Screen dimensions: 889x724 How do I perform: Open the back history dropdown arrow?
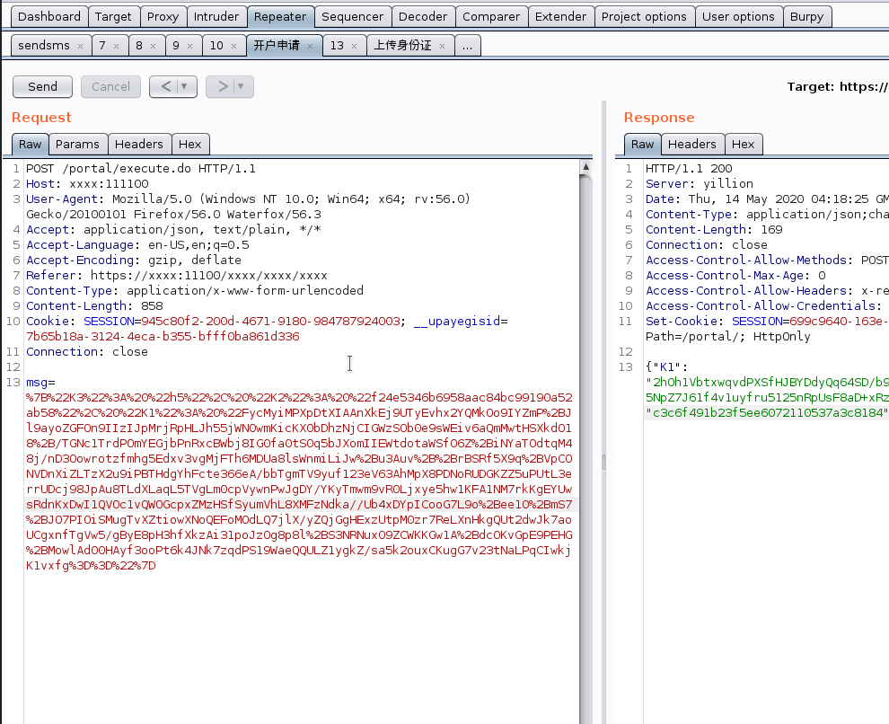[184, 87]
